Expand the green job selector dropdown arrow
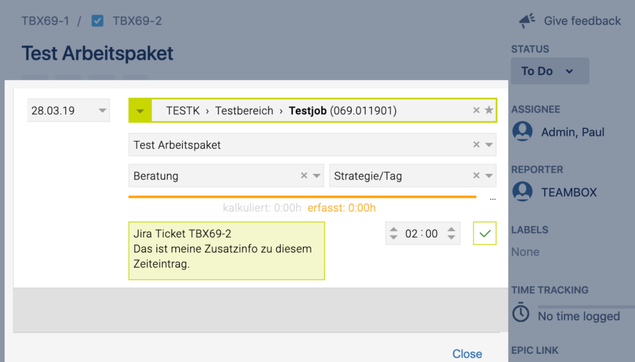The image size is (635, 362). tap(140, 111)
